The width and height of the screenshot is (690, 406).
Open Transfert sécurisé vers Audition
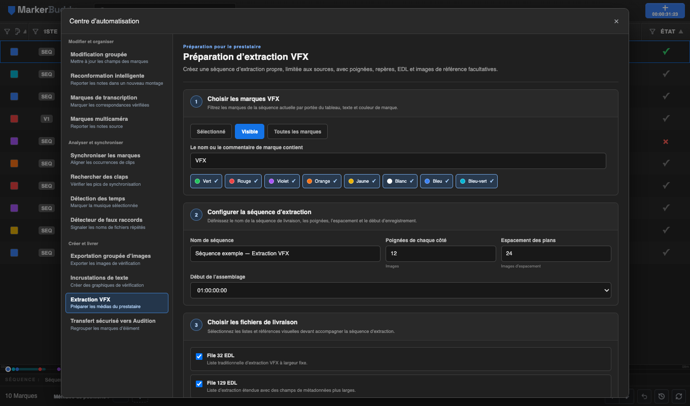click(x=117, y=324)
